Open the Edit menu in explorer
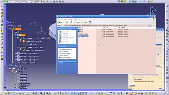This screenshot has width=169, height=95. 62,19
